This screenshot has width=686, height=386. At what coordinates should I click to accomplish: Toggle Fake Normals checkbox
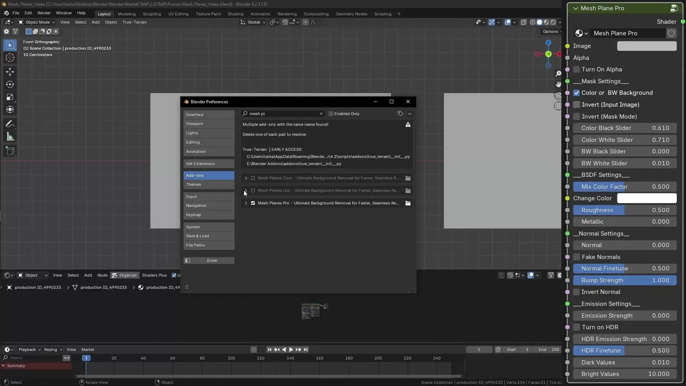[576, 257]
